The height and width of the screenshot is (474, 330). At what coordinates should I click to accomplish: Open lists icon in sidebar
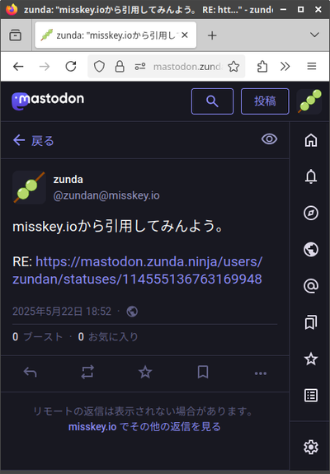(x=311, y=395)
